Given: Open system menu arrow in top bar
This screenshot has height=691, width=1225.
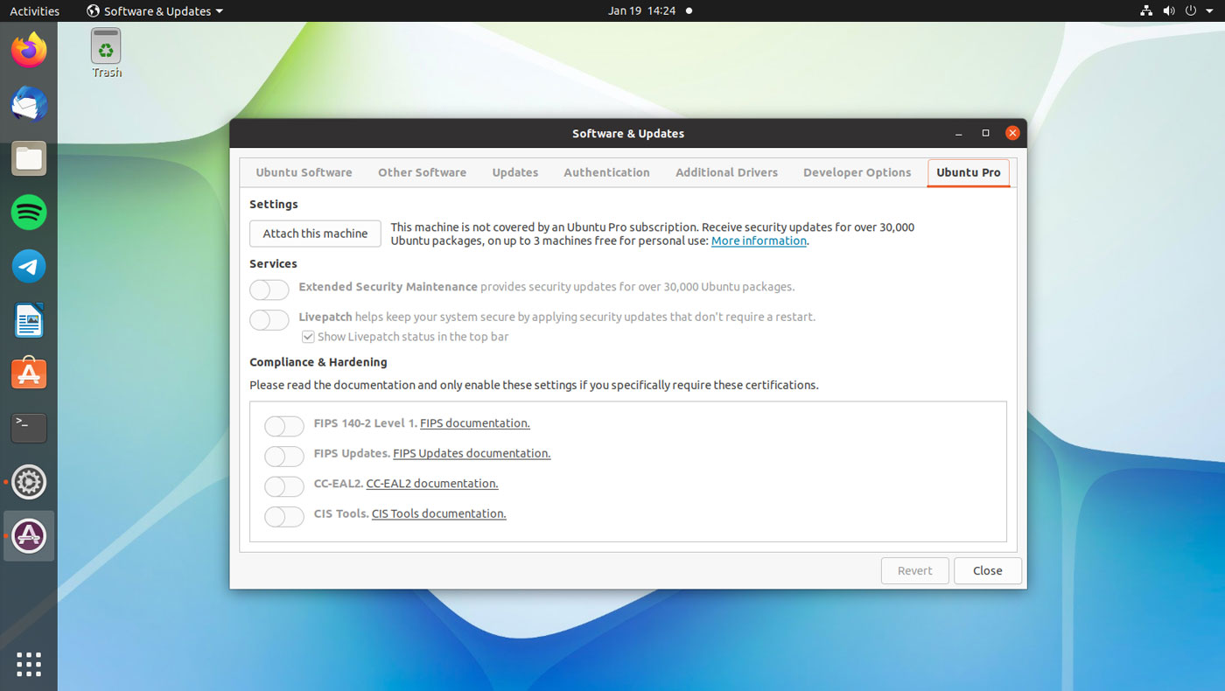Looking at the screenshot, I should click(1209, 11).
